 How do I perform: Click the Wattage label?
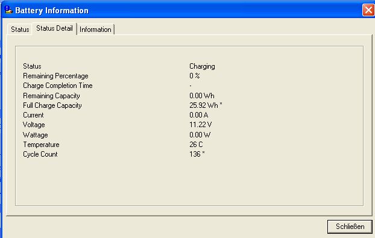[x=36, y=135]
